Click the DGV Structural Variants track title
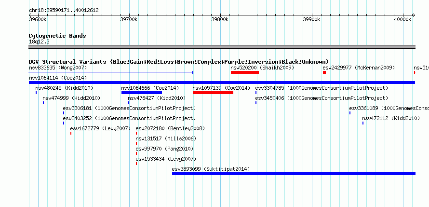 (179, 62)
